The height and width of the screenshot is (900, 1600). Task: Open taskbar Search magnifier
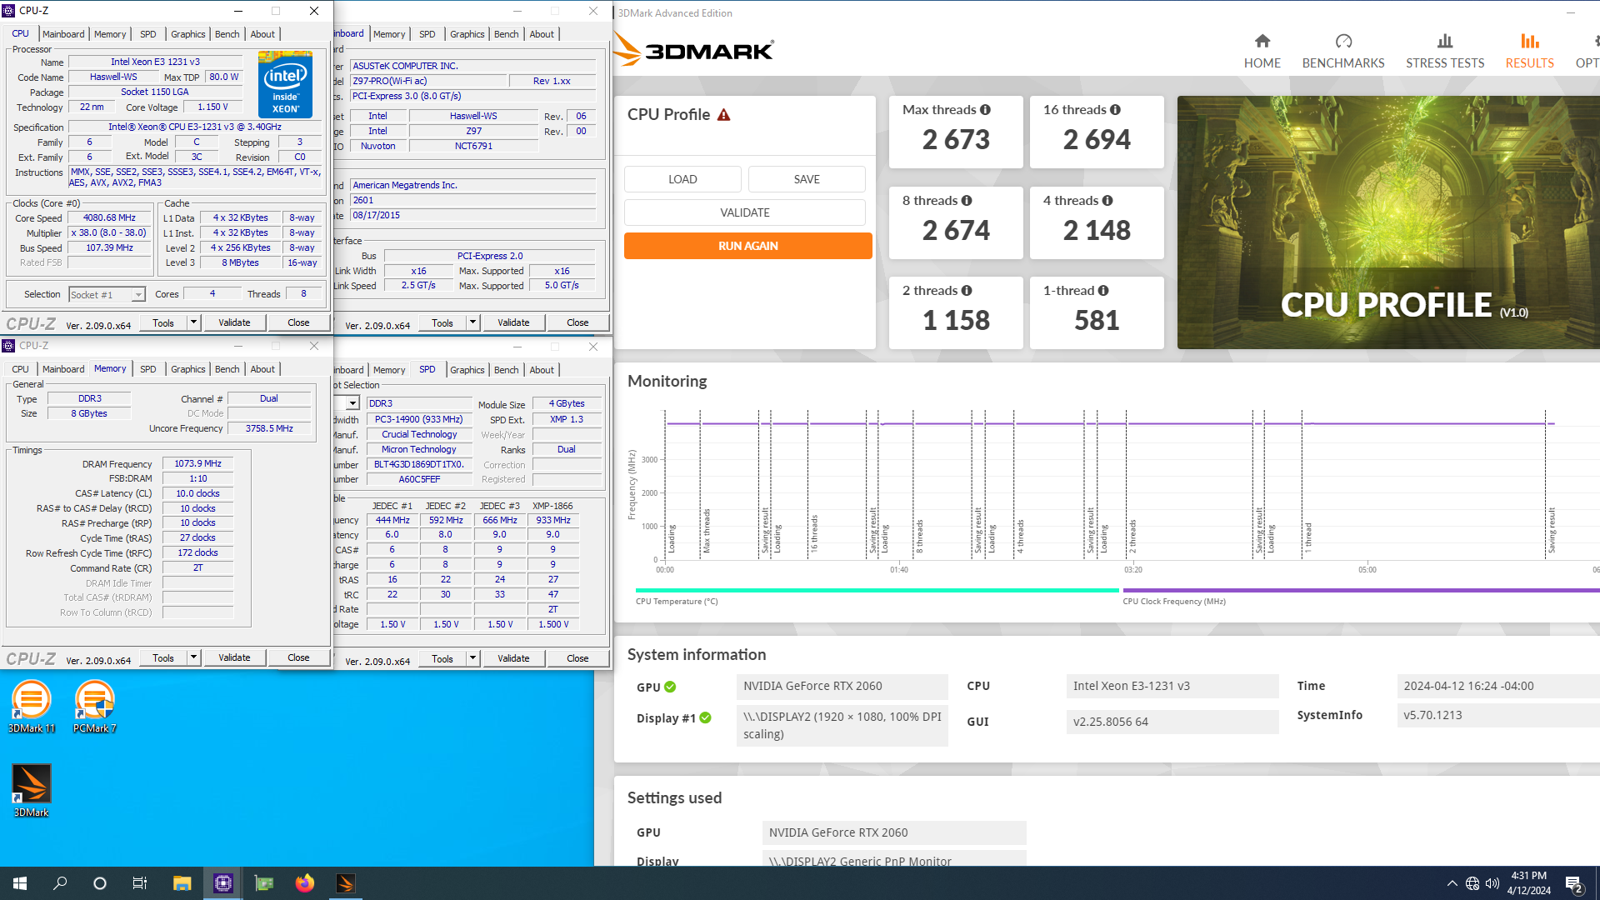60,883
